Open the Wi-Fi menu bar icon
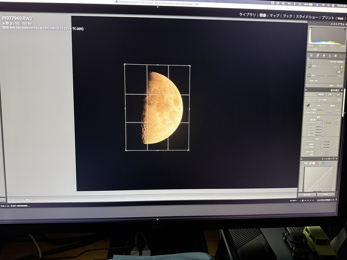This screenshot has width=347, height=260. tap(323, 5)
